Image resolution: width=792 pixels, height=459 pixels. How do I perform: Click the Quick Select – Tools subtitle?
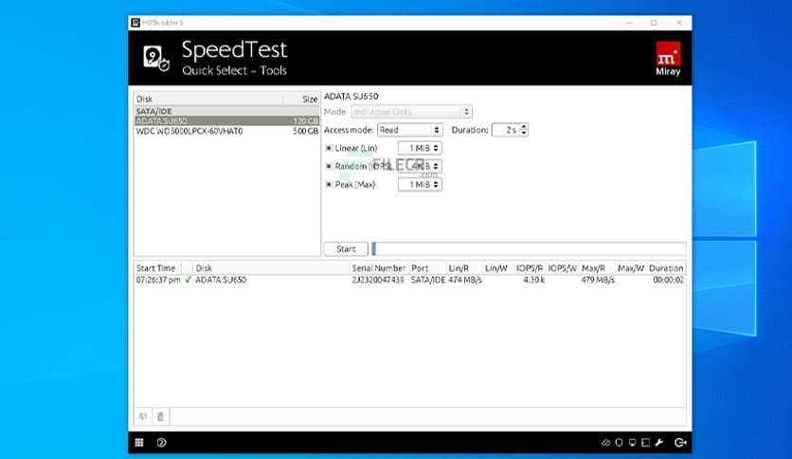234,70
